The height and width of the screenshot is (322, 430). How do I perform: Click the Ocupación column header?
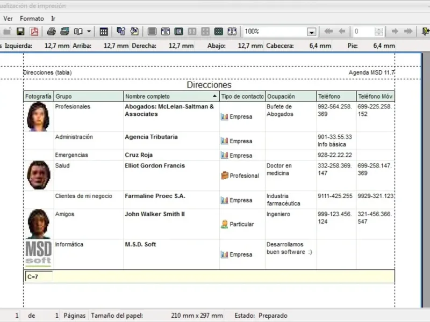tap(290, 97)
